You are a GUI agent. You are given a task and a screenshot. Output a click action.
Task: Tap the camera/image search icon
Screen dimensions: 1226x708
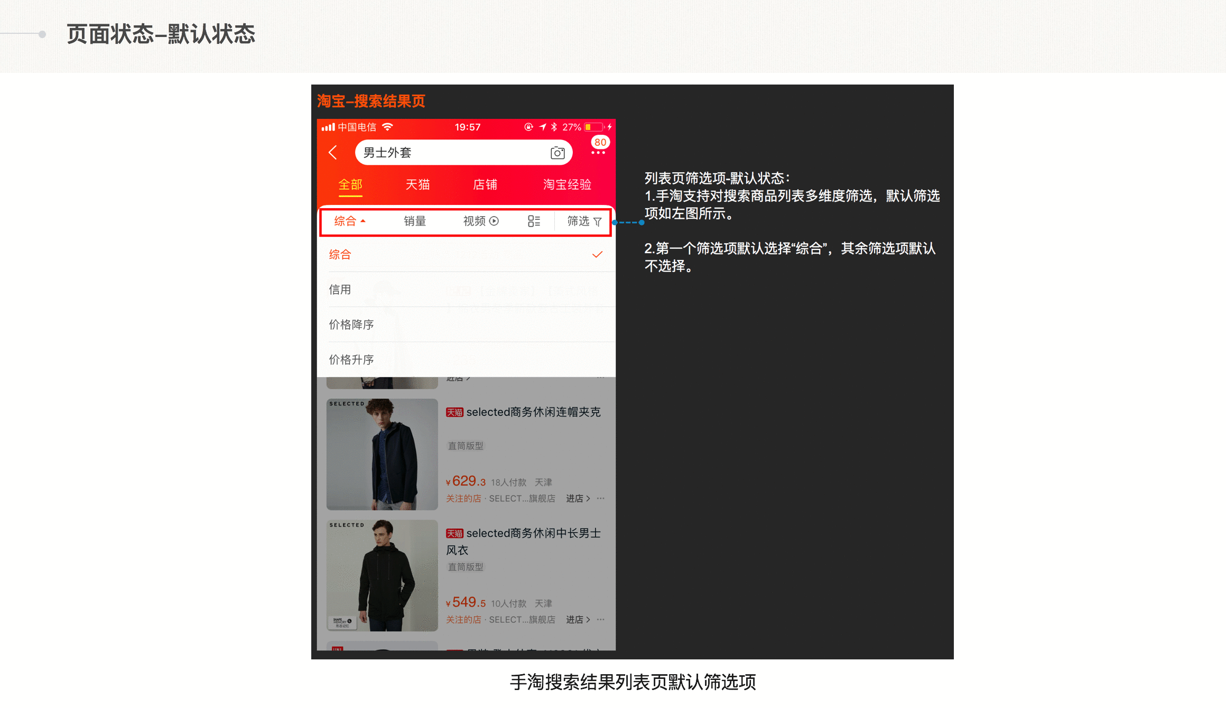click(557, 152)
